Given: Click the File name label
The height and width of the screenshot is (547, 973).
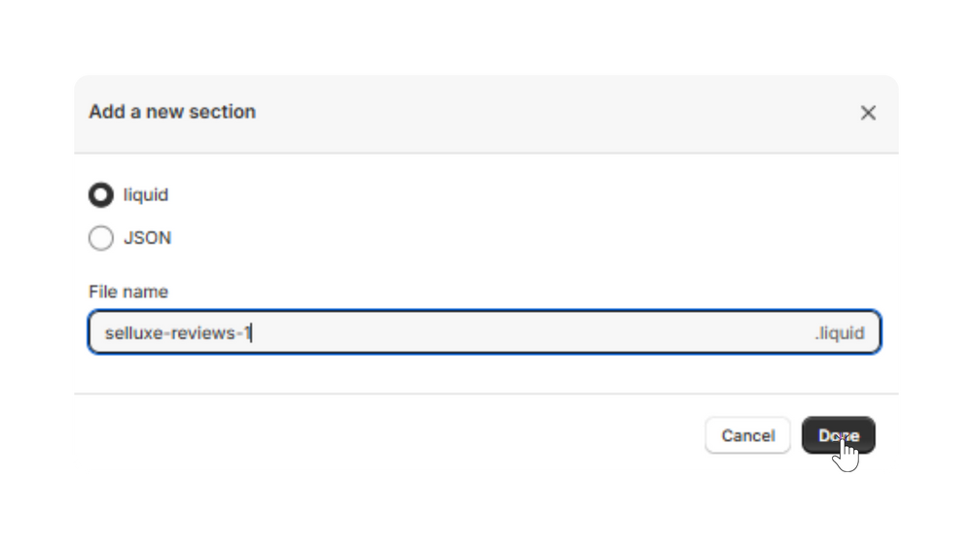Looking at the screenshot, I should coord(128,291).
